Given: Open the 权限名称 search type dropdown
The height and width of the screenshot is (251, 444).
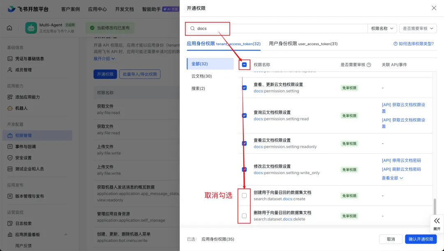Looking at the screenshot, I should tap(382, 28).
